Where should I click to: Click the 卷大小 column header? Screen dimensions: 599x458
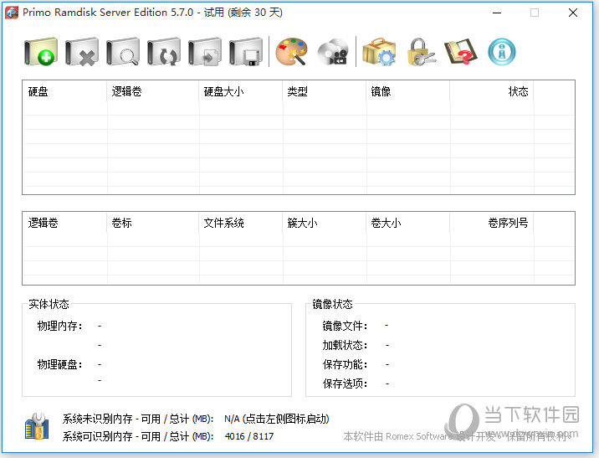coord(408,223)
